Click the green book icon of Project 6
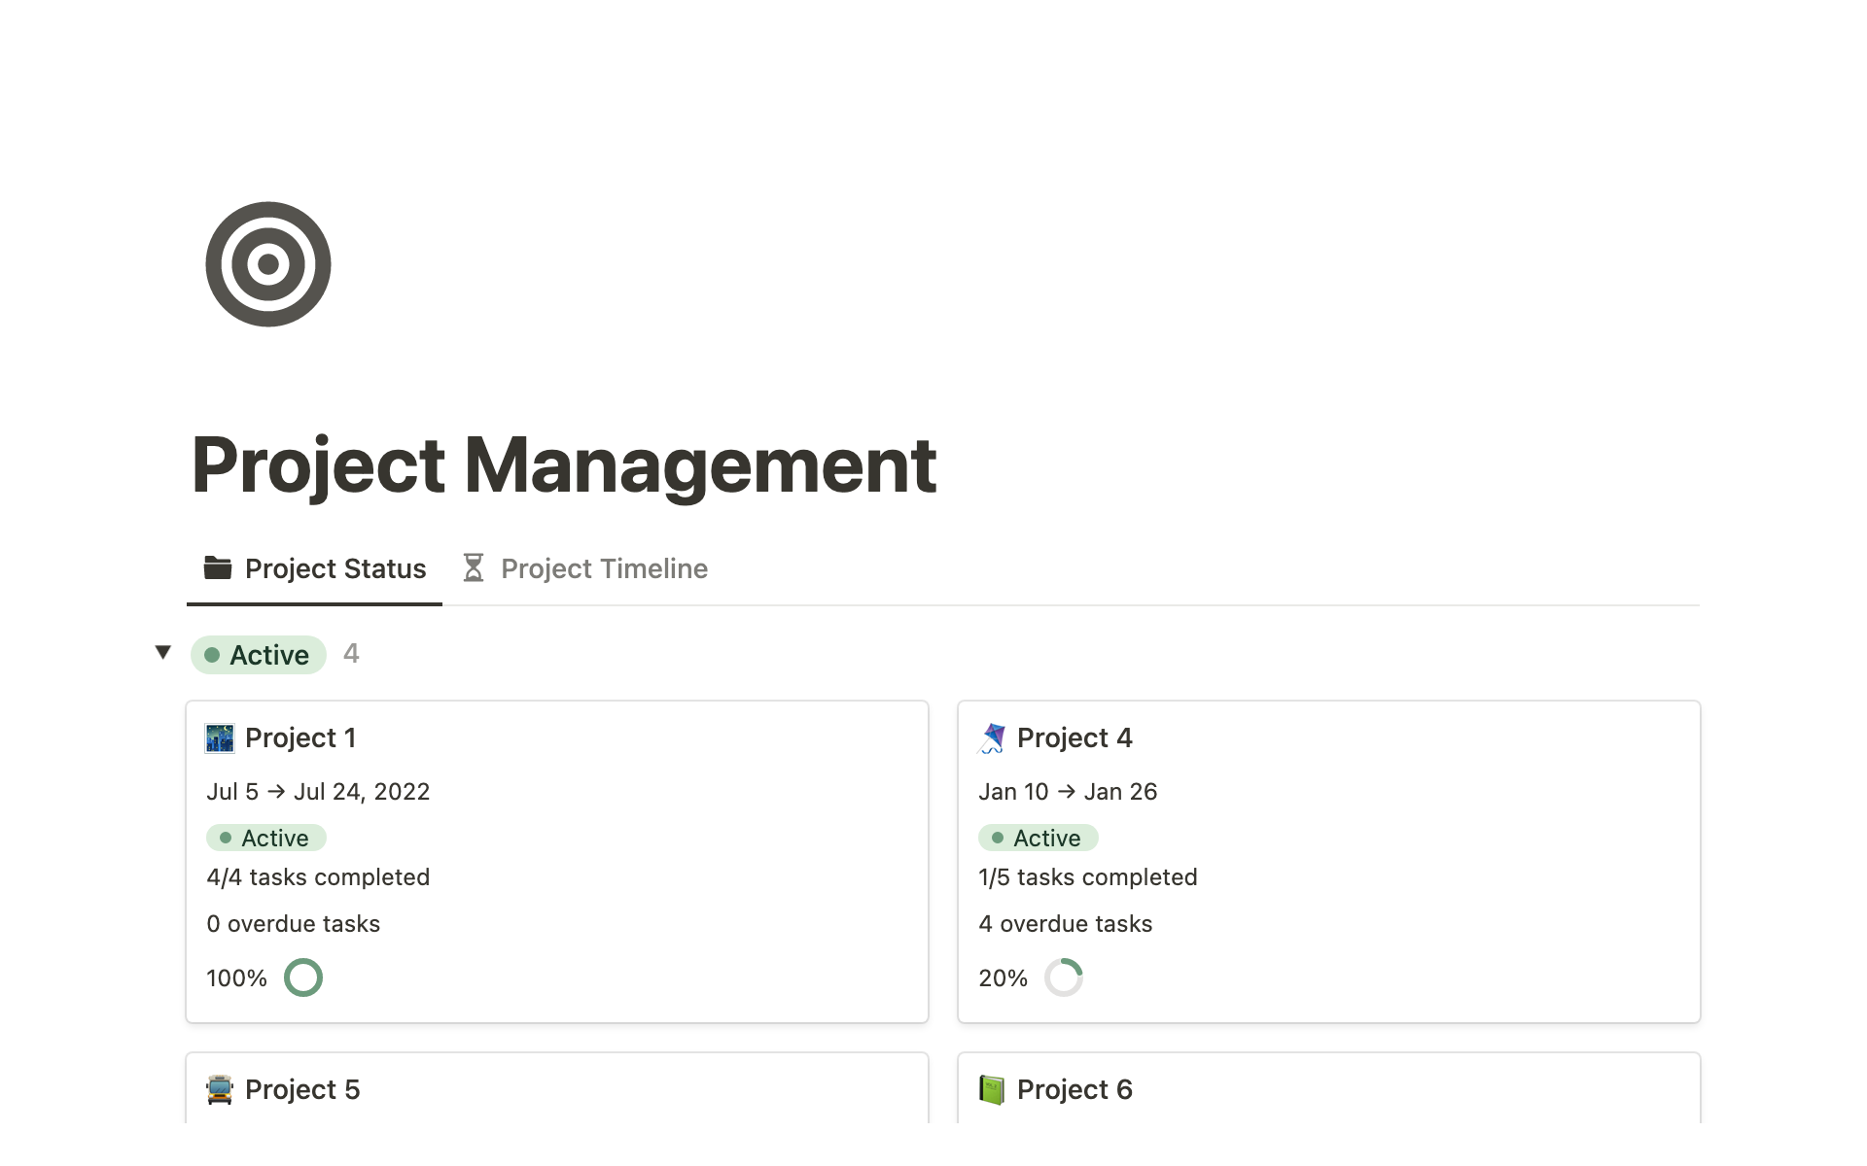 pos(992,1090)
